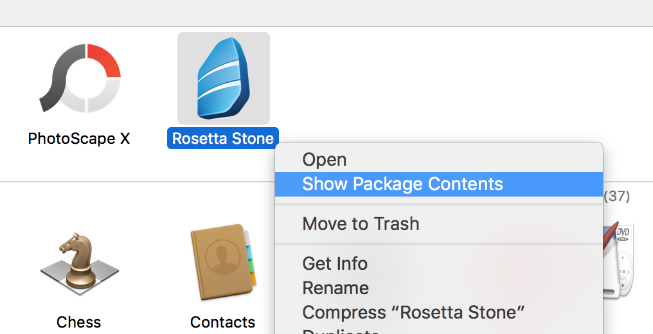Image resolution: width=653 pixels, height=334 pixels.
Task: Select Rename in the context menu
Action: [335, 288]
